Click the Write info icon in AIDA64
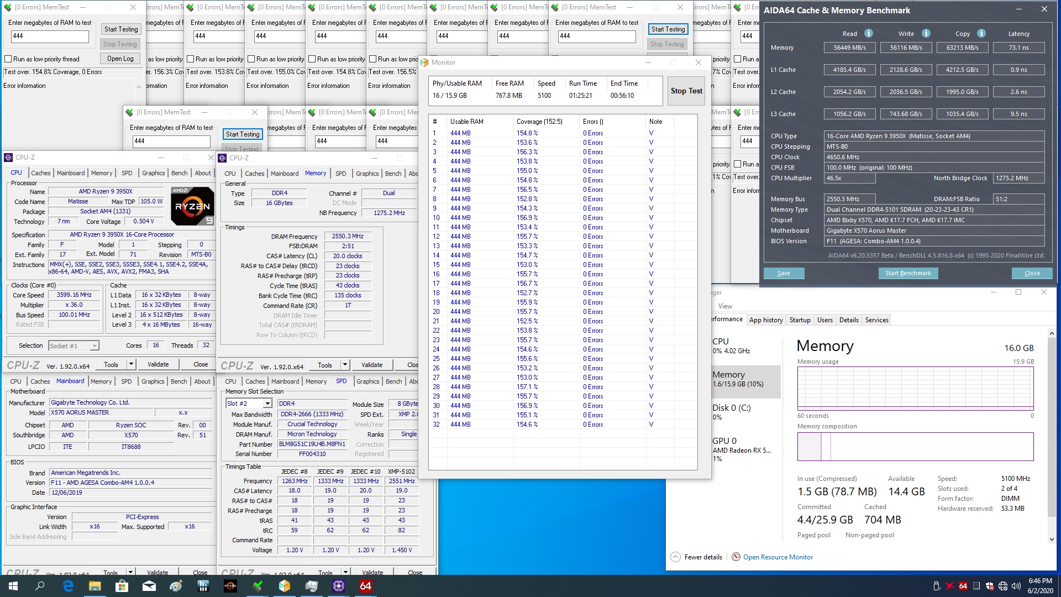 pyautogui.click(x=926, y=33)
